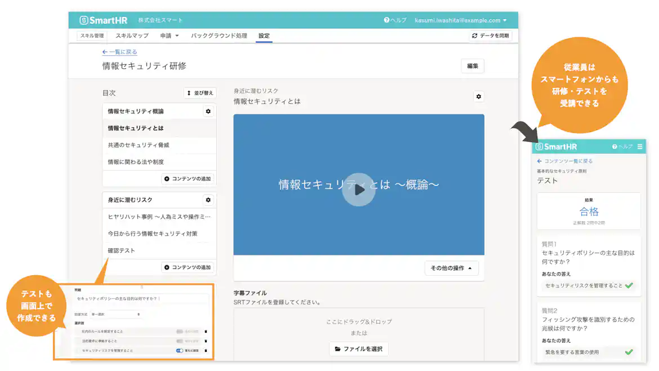The width and height of the screenshot is (659, 371).
Task: Click the 一覧に戻る link
Action: (x=119, y=51)
